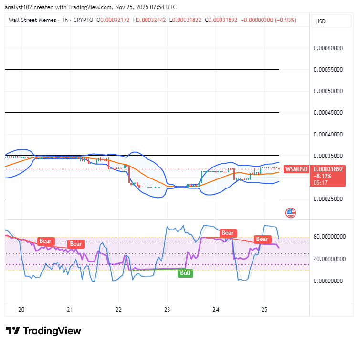Image resolution: width=358 pixels, height=345 pixels.
Task: Click the CRYPTO exchange label
Action: 83,20
